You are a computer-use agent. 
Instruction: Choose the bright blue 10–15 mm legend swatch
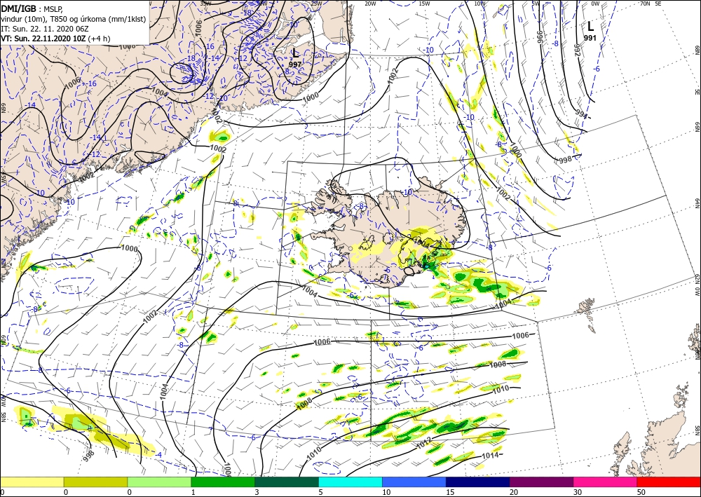pos(414,482)
